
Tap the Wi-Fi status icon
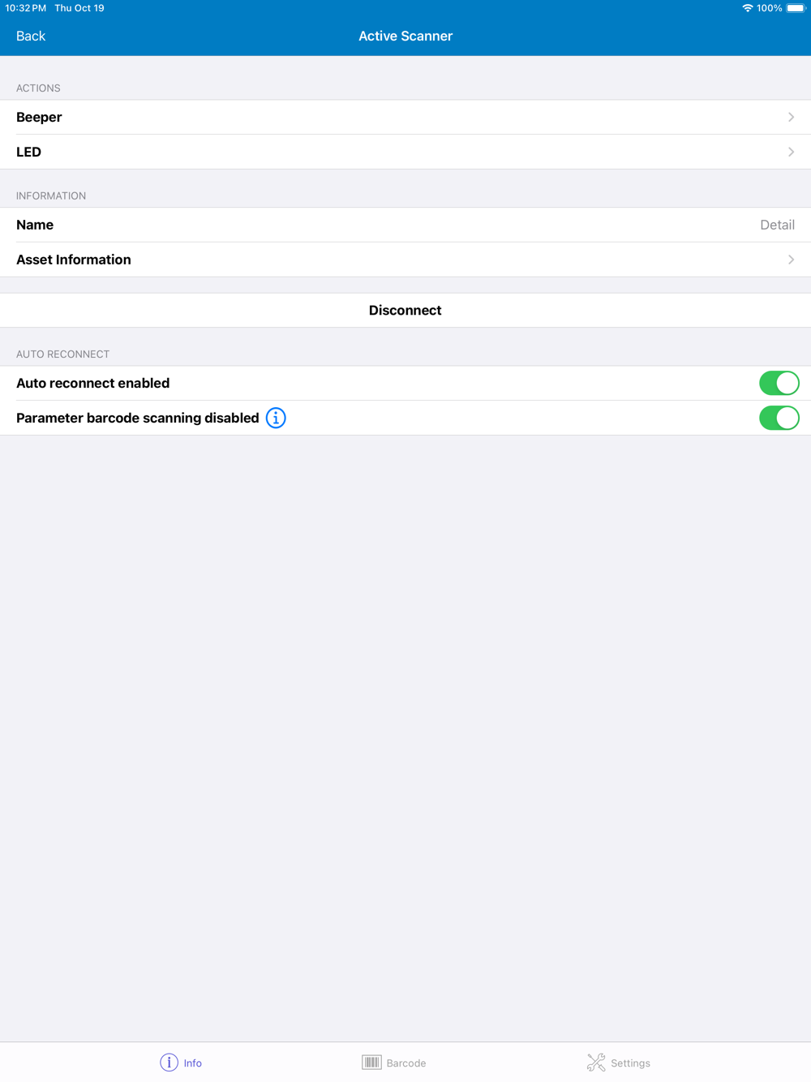[747, 8]
